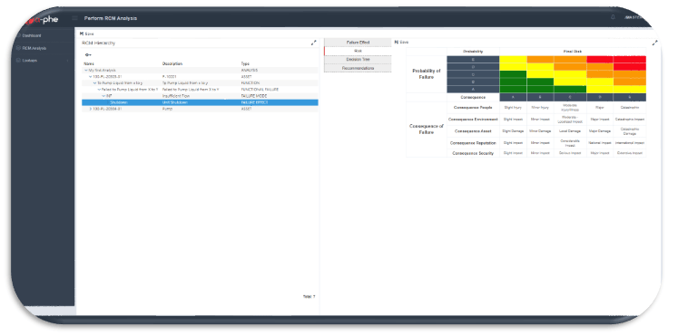Image resolution: width=678 pixels, height=336 pixels.
Task: Open the notifications bell icon
Action: click(x=613, y=17)
